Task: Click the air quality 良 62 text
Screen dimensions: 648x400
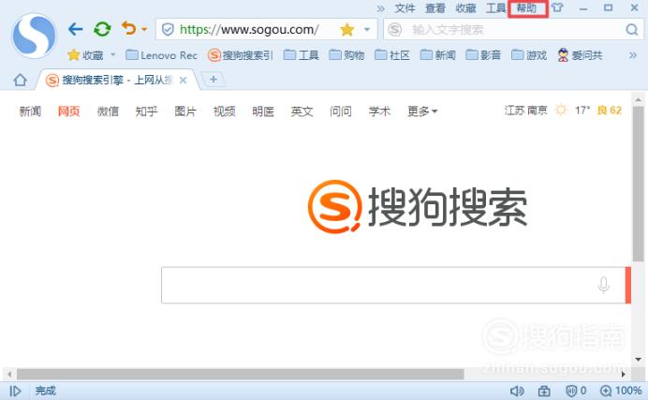Action: click(610, 110)
